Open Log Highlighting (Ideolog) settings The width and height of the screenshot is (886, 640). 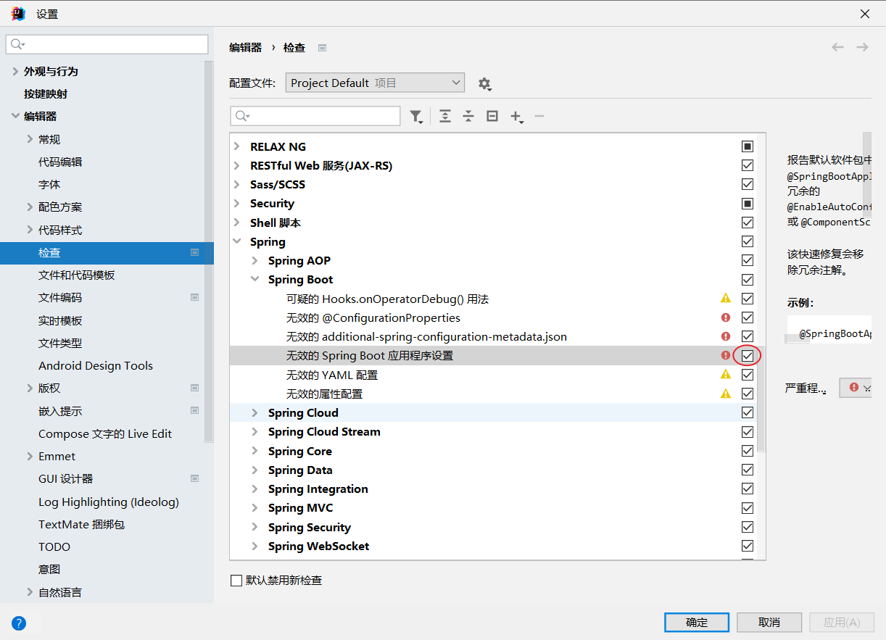tap(109, 502)
